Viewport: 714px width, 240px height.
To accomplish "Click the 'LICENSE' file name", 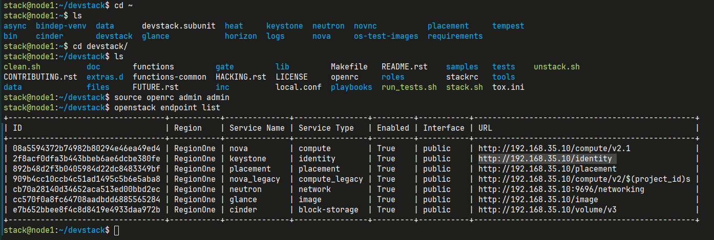I will coord(291,77).
